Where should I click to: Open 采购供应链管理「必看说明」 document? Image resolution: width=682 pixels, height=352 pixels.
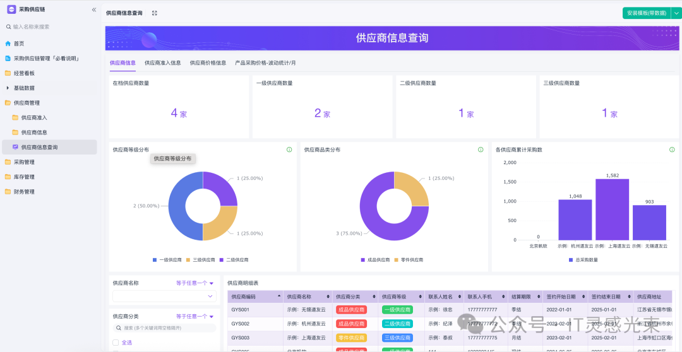45,58
